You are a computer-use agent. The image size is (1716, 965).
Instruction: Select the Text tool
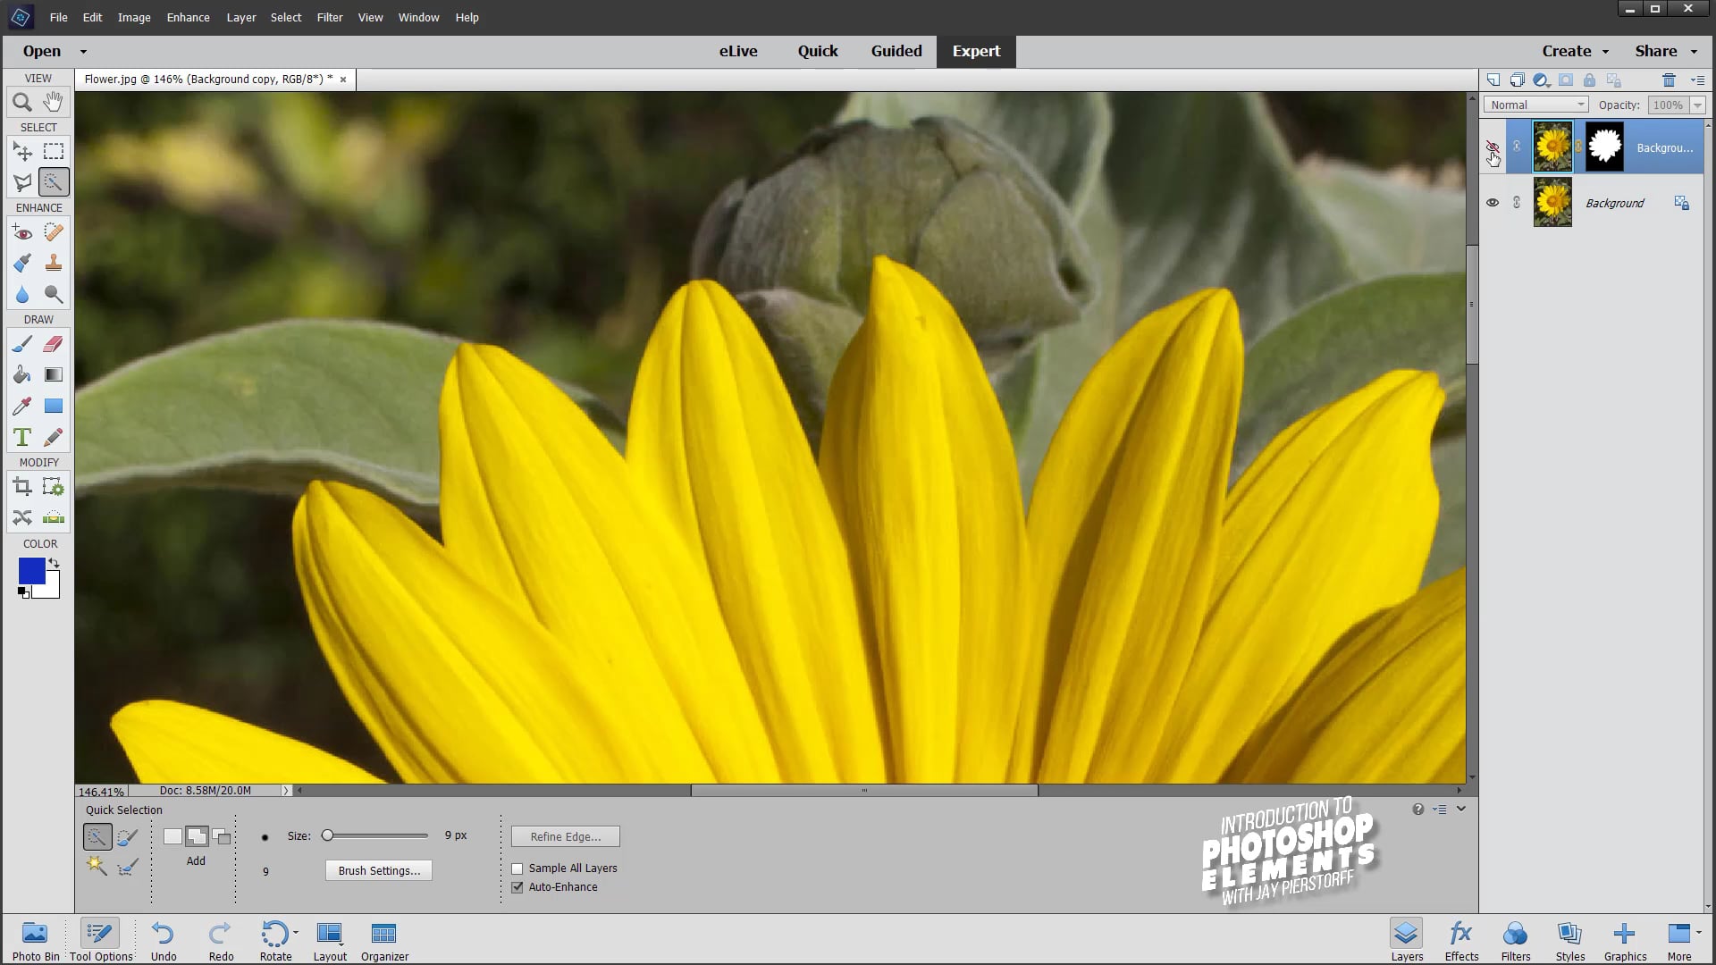[21, 436]
